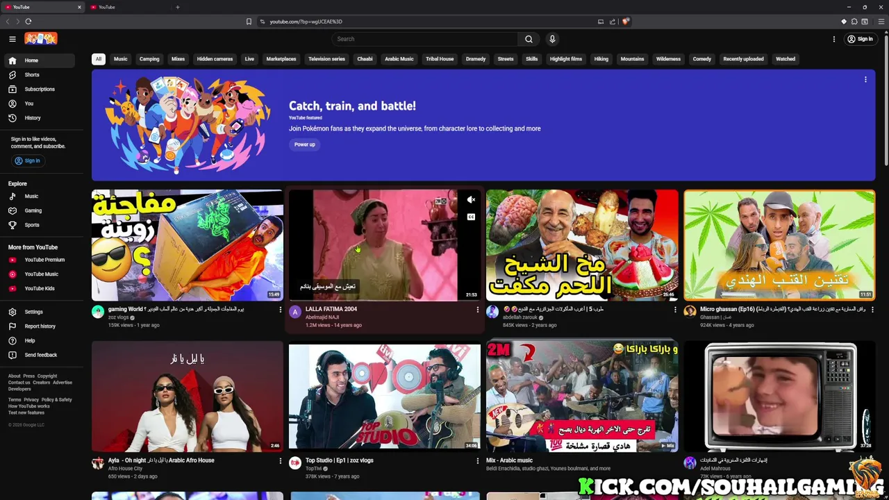Viewport: 889px width, 500px height.
Task: Open Shorts in the sidebar
Action: pyautogui.click(x=39, y=74)
